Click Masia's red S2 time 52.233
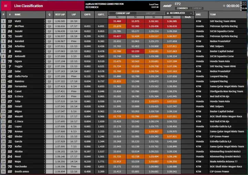The height and width of the screenshot is (175, 248). pos(135,51)
